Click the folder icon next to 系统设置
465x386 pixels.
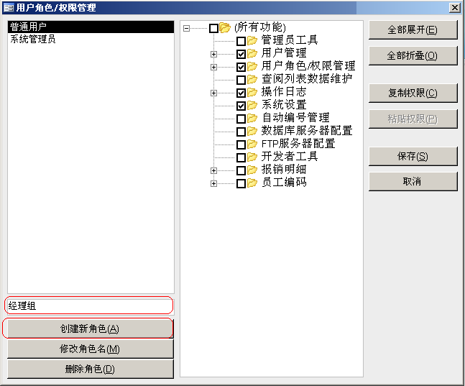click(x=252, y=106)
